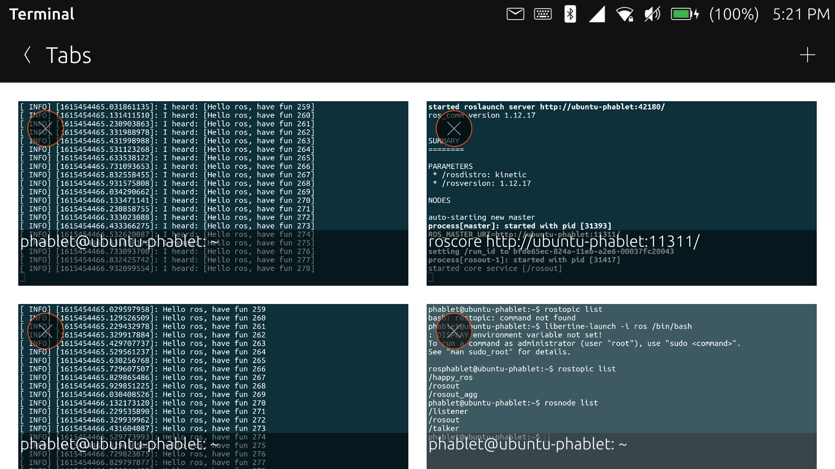Go back from the Tabs view
The image size is (835, 469).
point(27,55)
